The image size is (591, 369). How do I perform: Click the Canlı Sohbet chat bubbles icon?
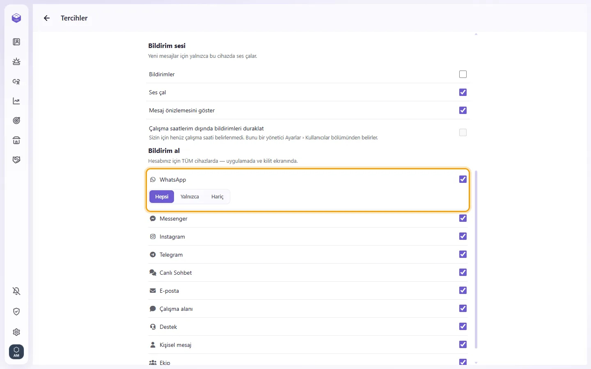[153, 273]
